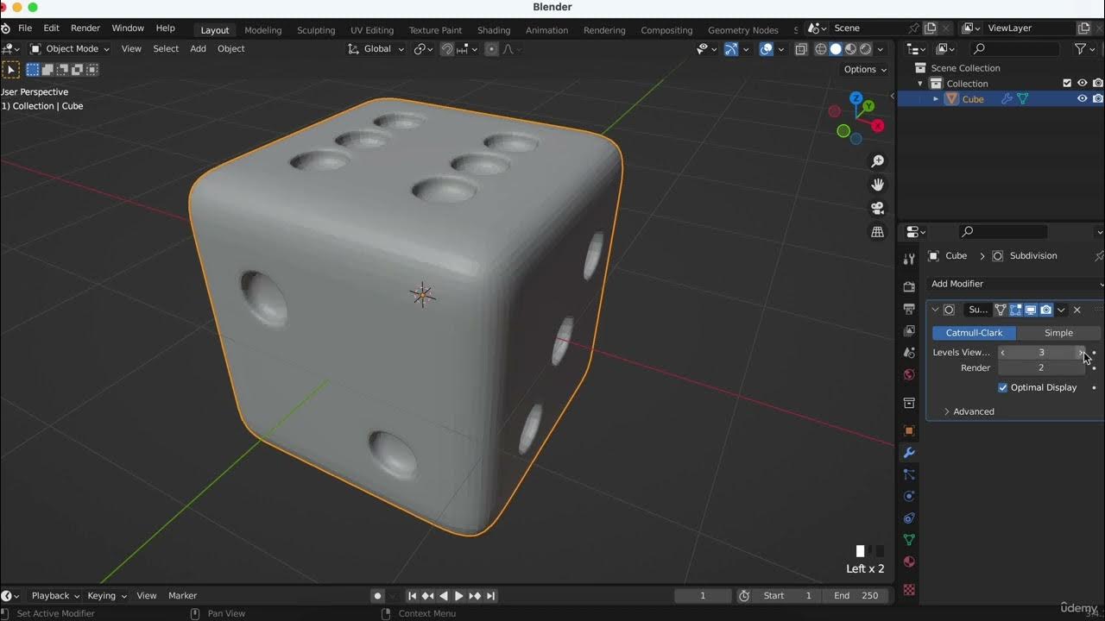Switch to wireframe viewport shading

coord(821,49)
